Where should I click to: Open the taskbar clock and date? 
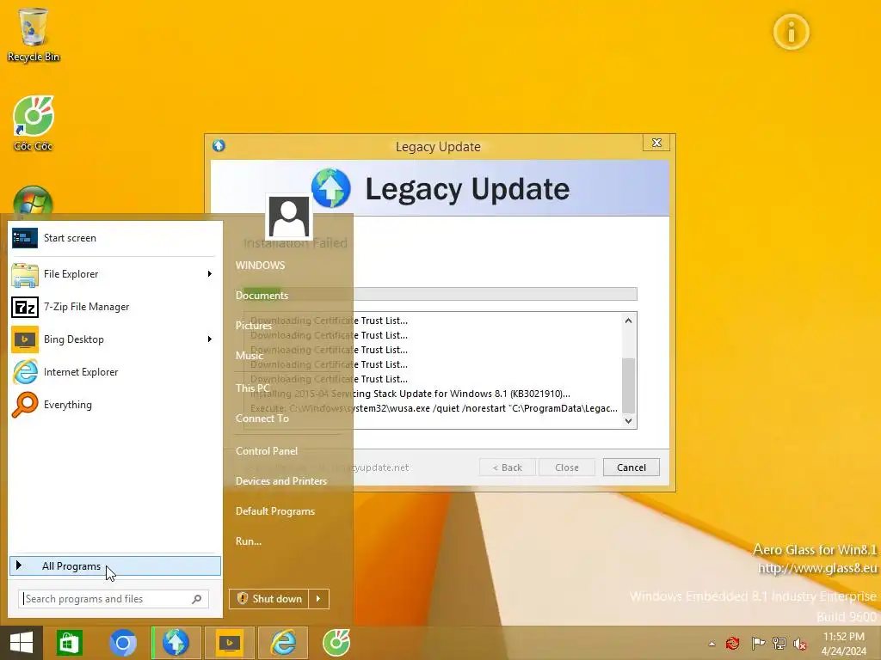coord(844,644)
